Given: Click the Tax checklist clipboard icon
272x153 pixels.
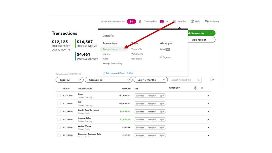Looking at the screenshot, I should click(x=140, y=22).
